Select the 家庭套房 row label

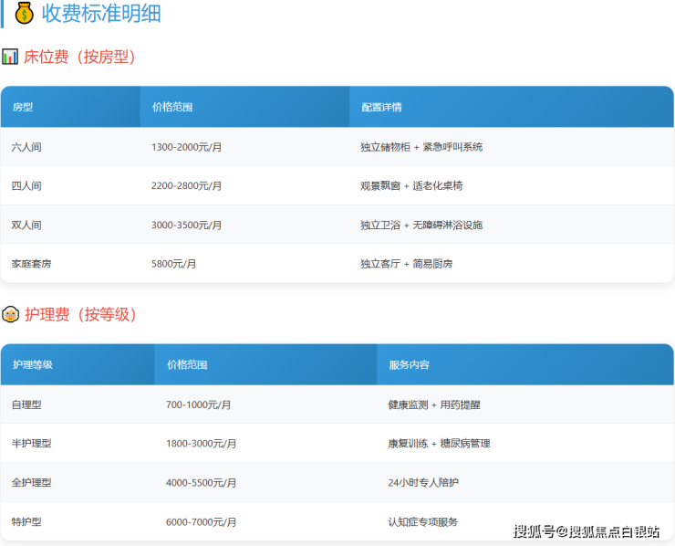point(32,264)
